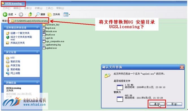Open the UGS folder link

click(12, 58)
